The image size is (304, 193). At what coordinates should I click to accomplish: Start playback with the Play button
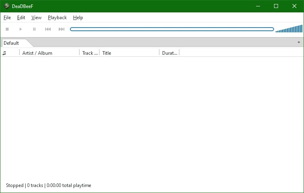tap(20, 29)
